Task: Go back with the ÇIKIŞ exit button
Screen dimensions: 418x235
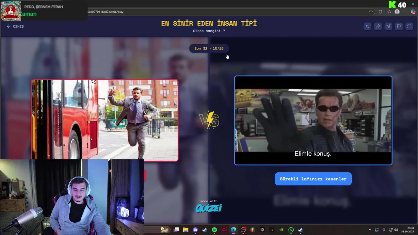Action: coord(15,26)
